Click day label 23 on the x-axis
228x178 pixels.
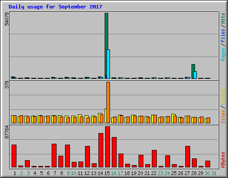tap(160, 173)
